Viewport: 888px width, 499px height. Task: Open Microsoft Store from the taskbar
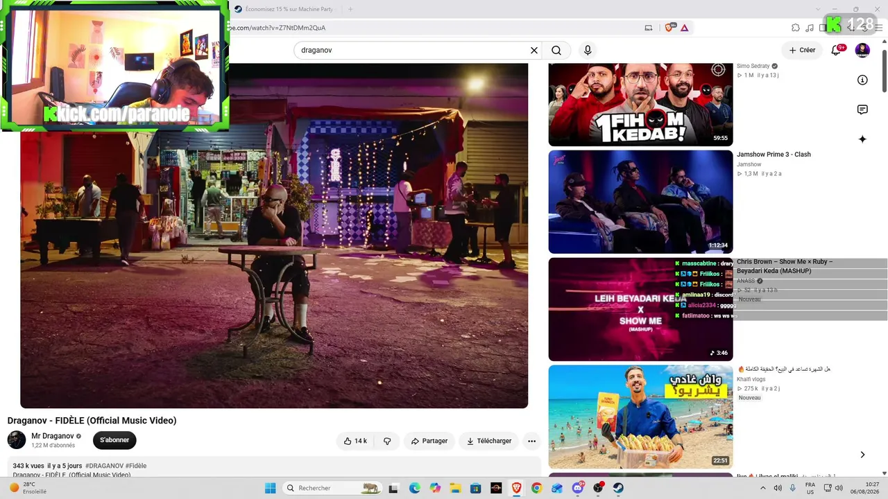coord(475,488)
